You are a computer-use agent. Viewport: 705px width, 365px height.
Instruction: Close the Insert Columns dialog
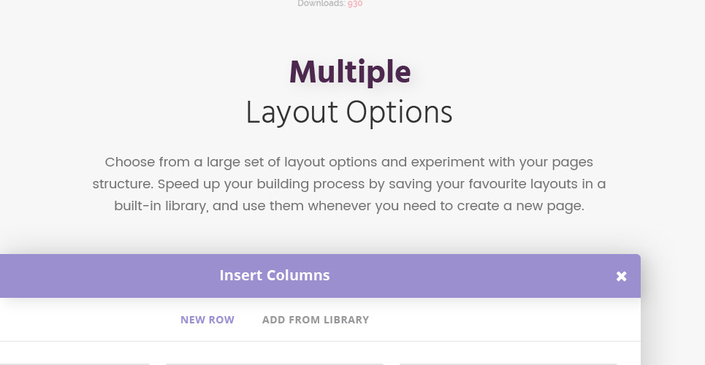click(622, 276)
